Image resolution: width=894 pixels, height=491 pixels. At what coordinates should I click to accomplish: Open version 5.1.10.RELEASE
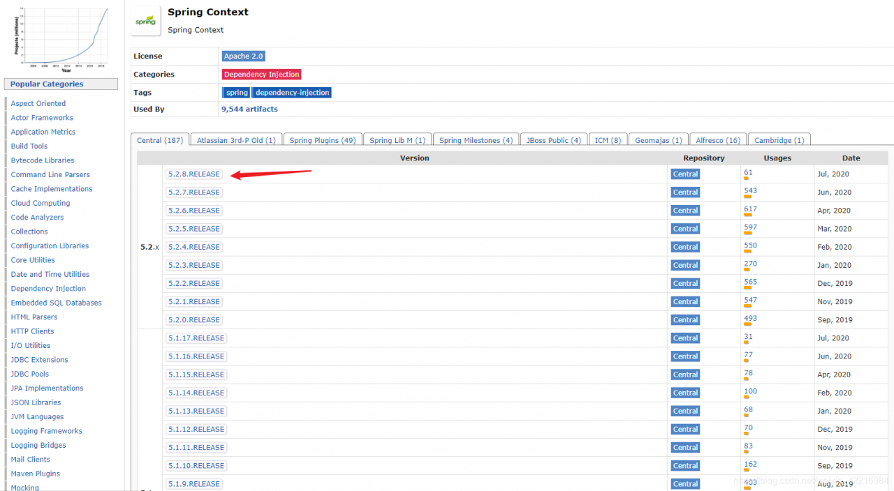coord(196,465)
